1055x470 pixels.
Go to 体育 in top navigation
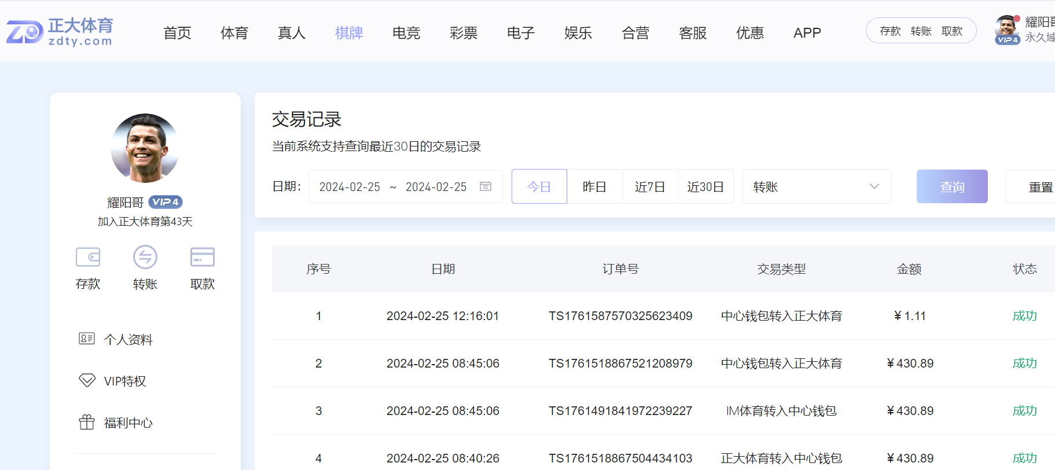[x=234, y=33]
